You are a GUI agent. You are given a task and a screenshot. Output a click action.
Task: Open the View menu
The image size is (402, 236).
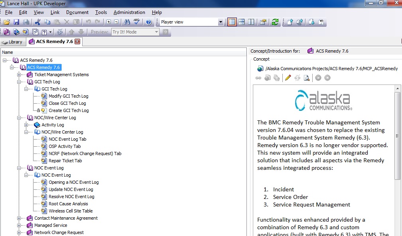pyautogui.click(x=39, y=12)
